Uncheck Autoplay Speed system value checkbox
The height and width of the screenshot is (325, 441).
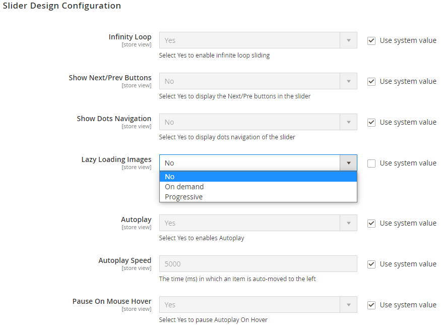pyautogui.click(x=371, y=264)
